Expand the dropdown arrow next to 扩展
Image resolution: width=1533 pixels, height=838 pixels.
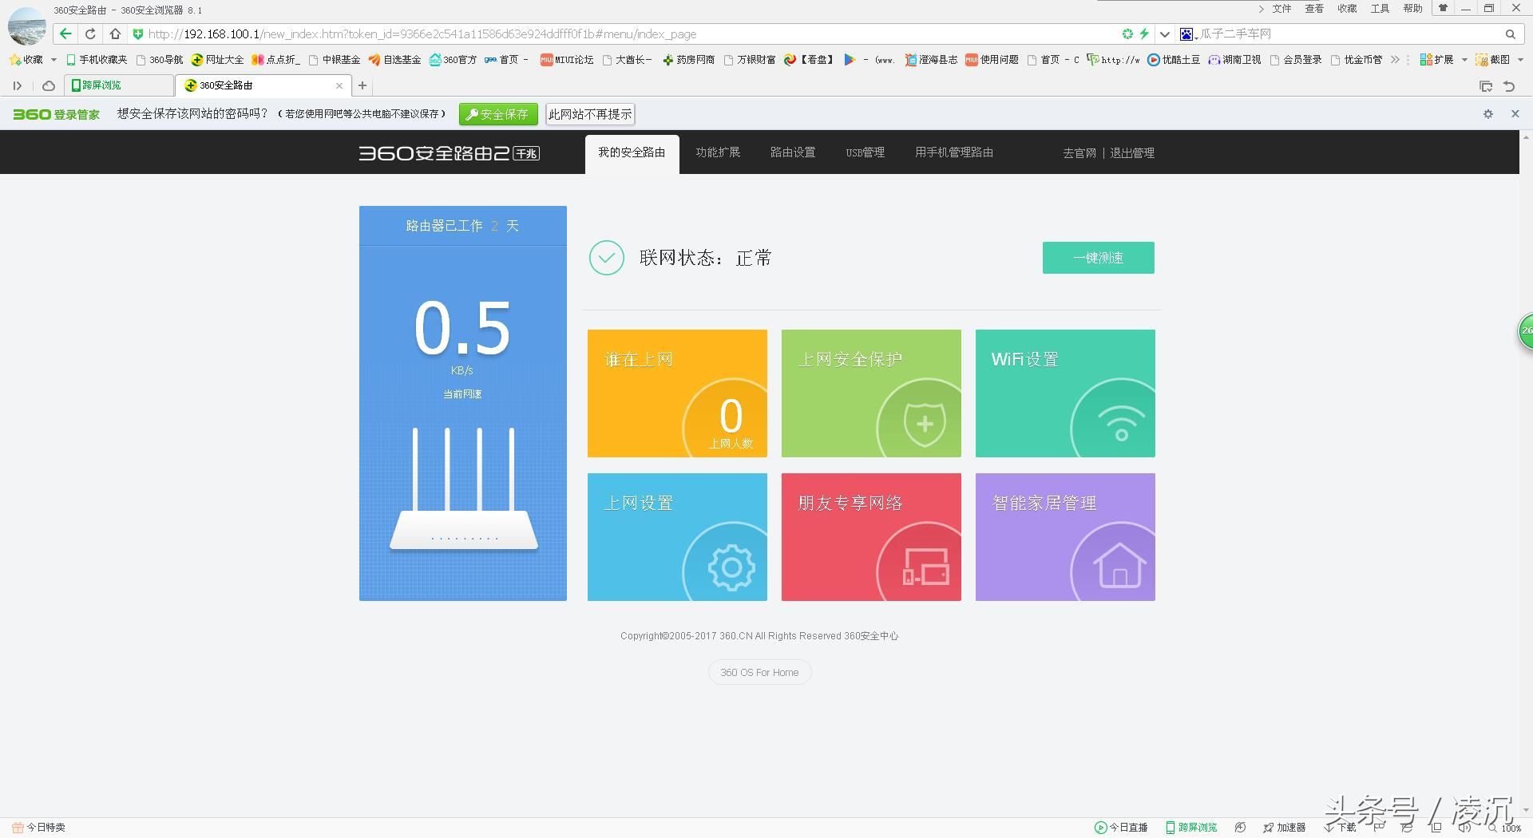click(x=1464, y=59)
